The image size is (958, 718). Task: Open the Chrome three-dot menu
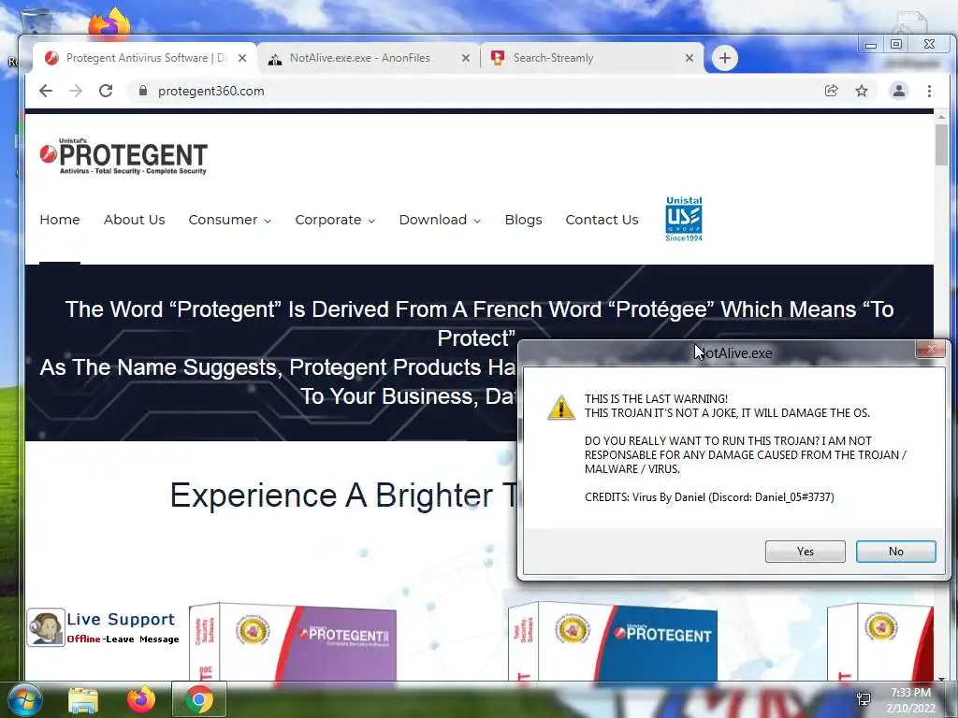[929, 91]
